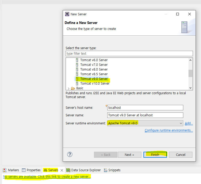
Task: Switch to the Servers tab
Action: tap(53, 170)
